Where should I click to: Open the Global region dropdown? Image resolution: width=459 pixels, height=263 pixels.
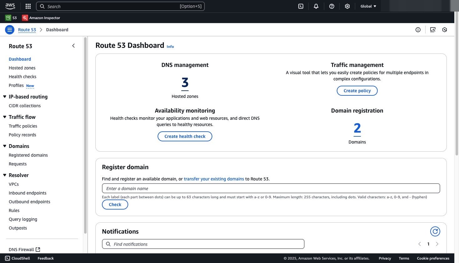368,6
